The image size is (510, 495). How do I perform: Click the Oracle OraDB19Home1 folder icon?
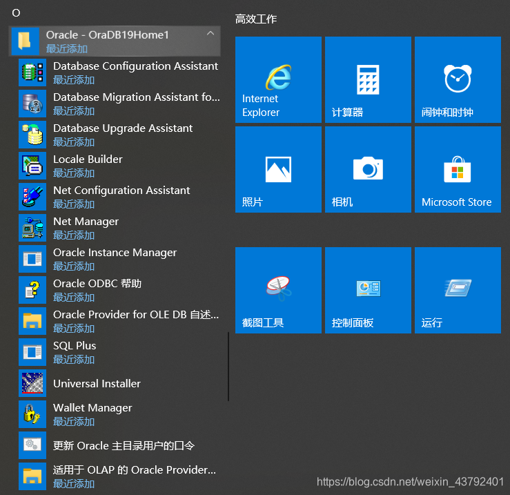[x=25, y=41]
